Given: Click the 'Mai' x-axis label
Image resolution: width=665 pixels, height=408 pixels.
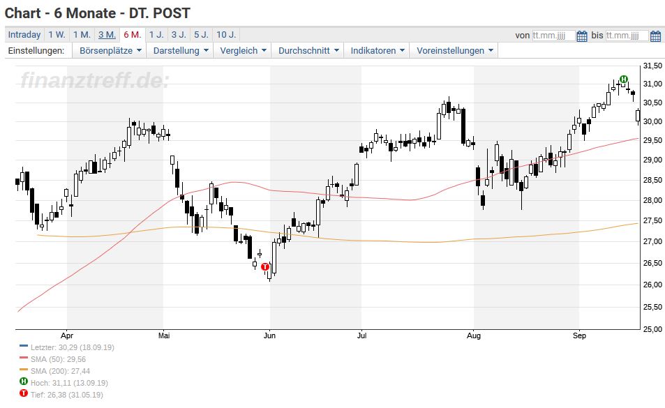Looking at the screenshot, I should [164, 335].
